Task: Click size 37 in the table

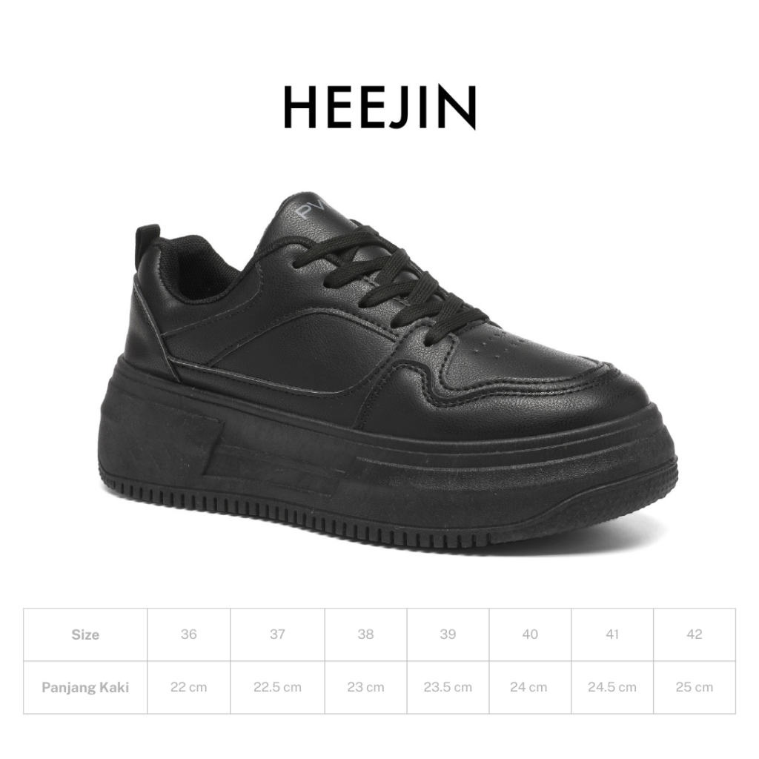Action: (277, 634)
